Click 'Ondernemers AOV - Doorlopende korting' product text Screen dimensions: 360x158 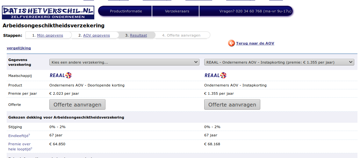pos(87,85)
